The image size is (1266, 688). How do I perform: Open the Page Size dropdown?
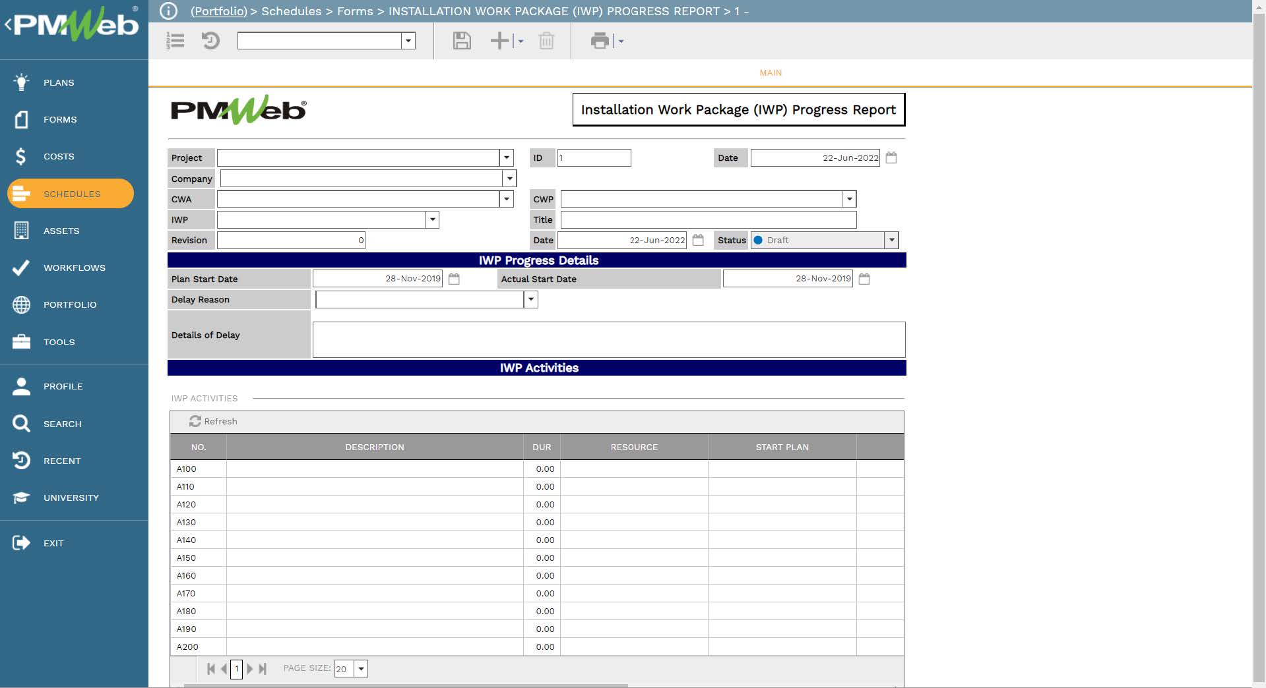tap(360, 668)
